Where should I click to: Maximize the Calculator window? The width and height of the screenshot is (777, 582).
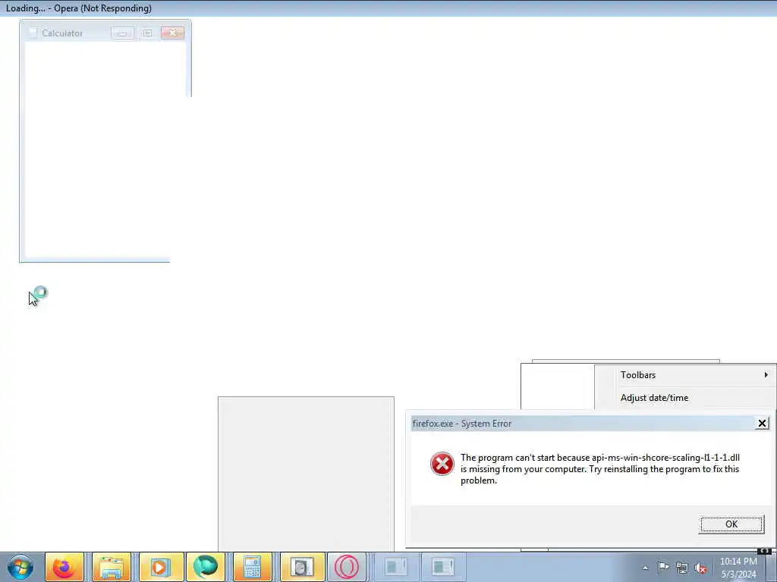148,33
